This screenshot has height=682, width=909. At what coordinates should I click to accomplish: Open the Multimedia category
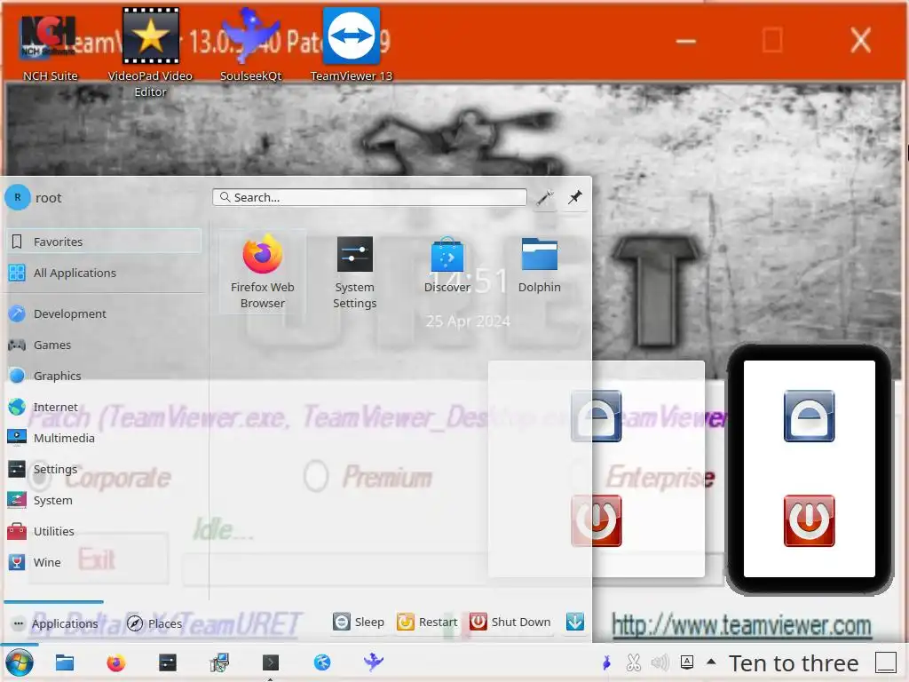[103, 438]
